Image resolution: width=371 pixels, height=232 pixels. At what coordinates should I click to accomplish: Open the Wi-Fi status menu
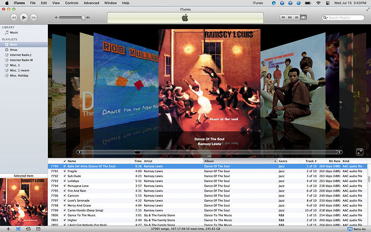[x=318, y=3]
